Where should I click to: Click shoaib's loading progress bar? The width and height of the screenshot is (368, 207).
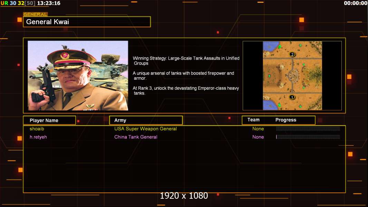coord(308,128)
